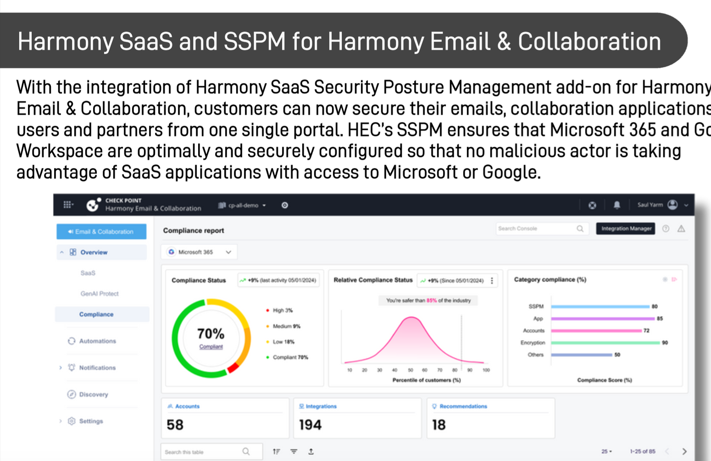This screenshot has width=711, height=461.
Task: Open the Microsoft 365 application dropdown
Action: pyautogui.click(x=199, y=252)
